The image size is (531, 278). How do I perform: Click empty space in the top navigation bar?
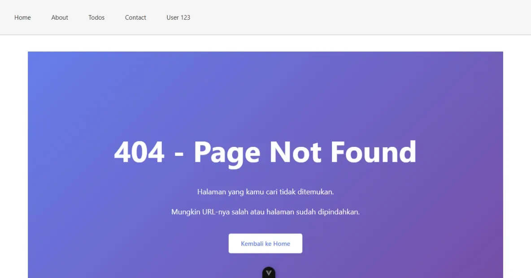coord(359,17)
